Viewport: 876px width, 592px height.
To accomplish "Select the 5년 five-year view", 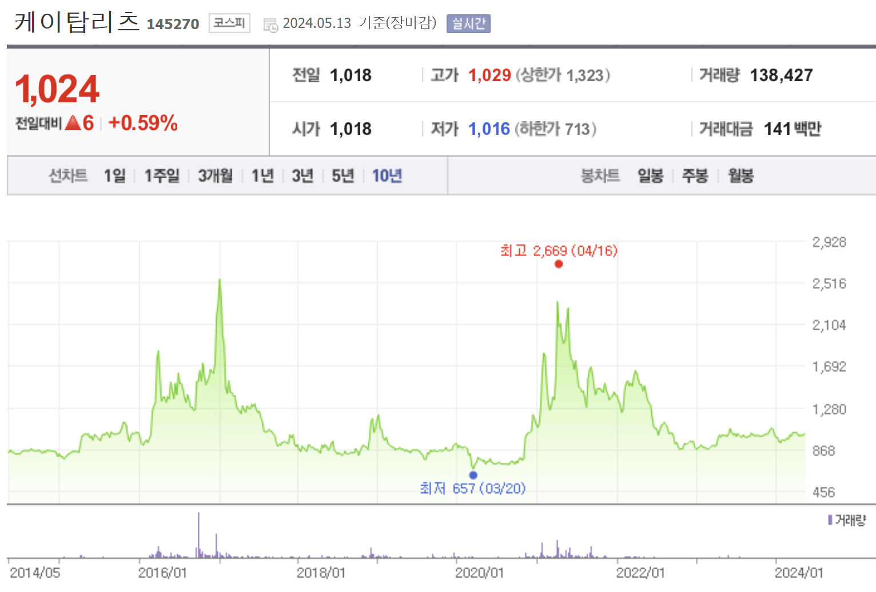I will pos(343,176).
